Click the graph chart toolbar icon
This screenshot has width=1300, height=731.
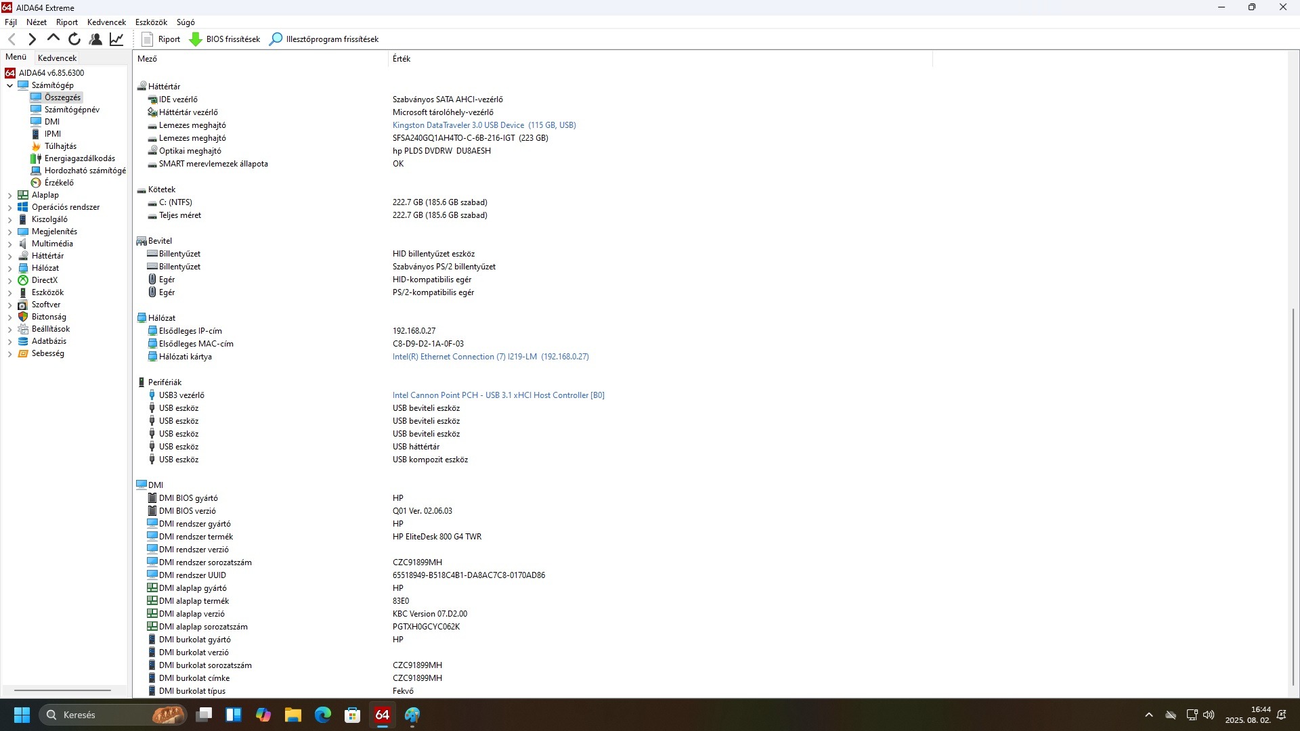pos(116,39)
